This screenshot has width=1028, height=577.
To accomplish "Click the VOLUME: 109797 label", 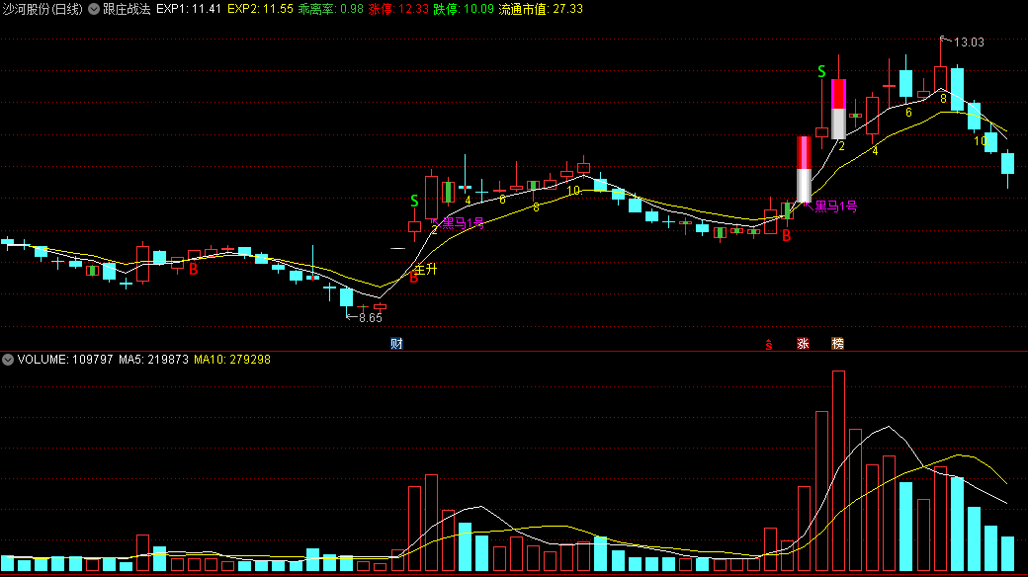I will (65, 360).
